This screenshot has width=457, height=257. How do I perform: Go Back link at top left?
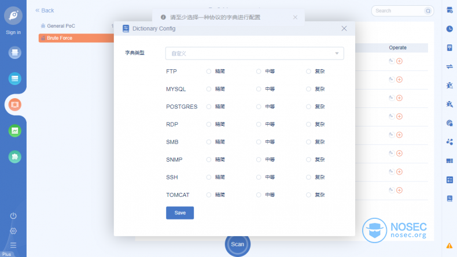tap(45, 10)
